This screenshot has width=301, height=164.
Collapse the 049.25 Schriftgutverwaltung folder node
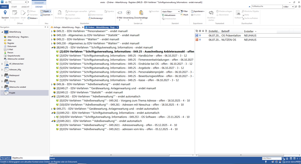click(52, 47)
